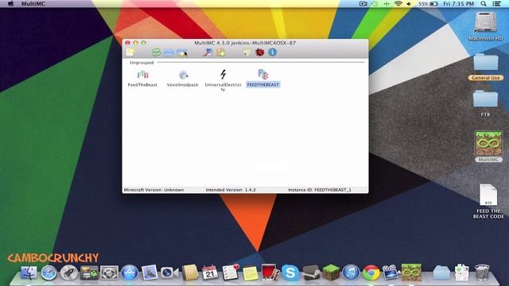This screenshot has height=286, width=509.
Task: Launch Google Chrome from the dock
Action: tap(371, 272)
